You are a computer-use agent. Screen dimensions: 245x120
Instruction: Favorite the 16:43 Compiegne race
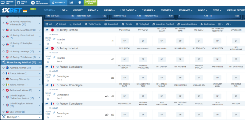pyautogui.click(x=48, y=81)
